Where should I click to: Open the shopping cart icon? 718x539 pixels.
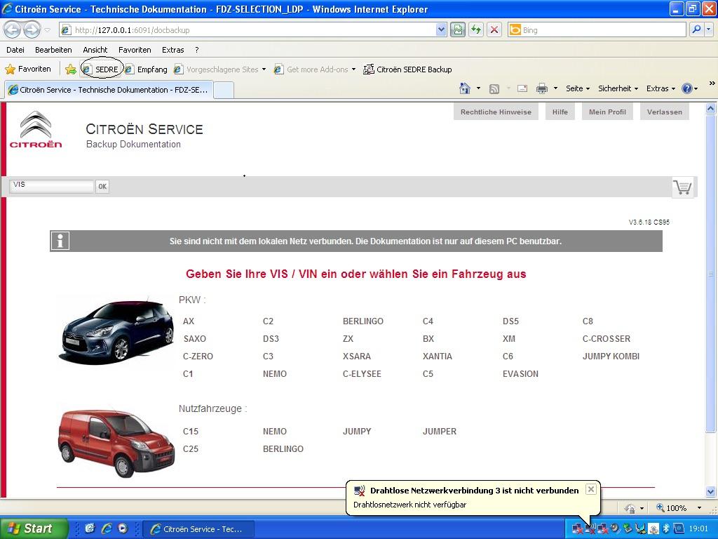682,187
